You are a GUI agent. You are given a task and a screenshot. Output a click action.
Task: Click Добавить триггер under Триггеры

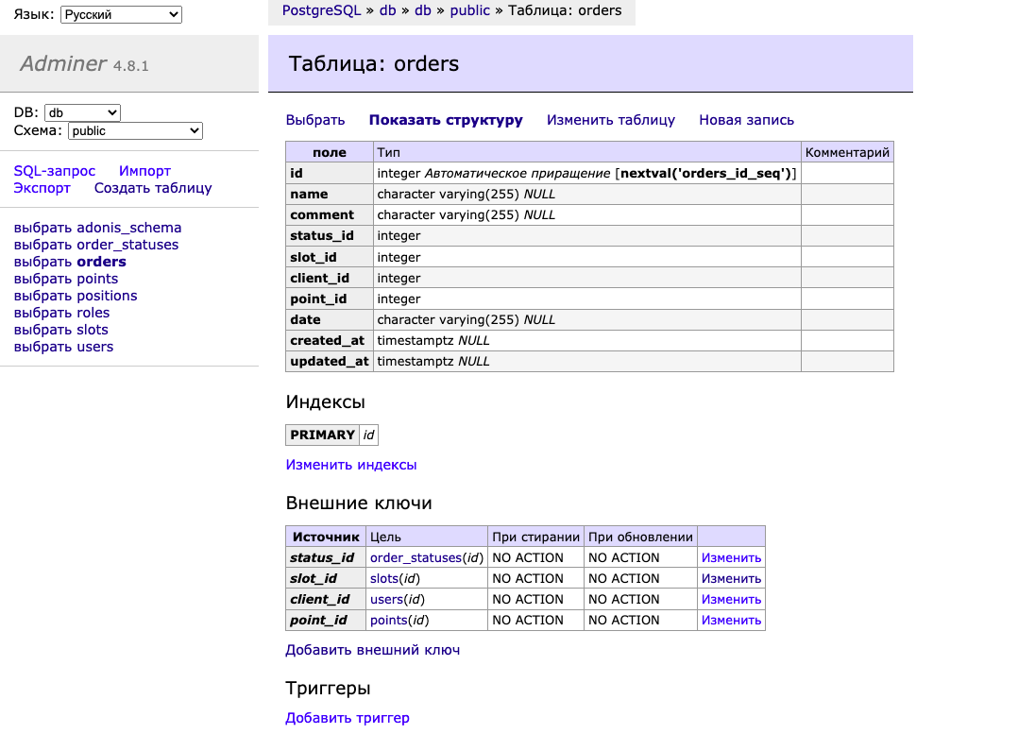(x=348, y=718)
